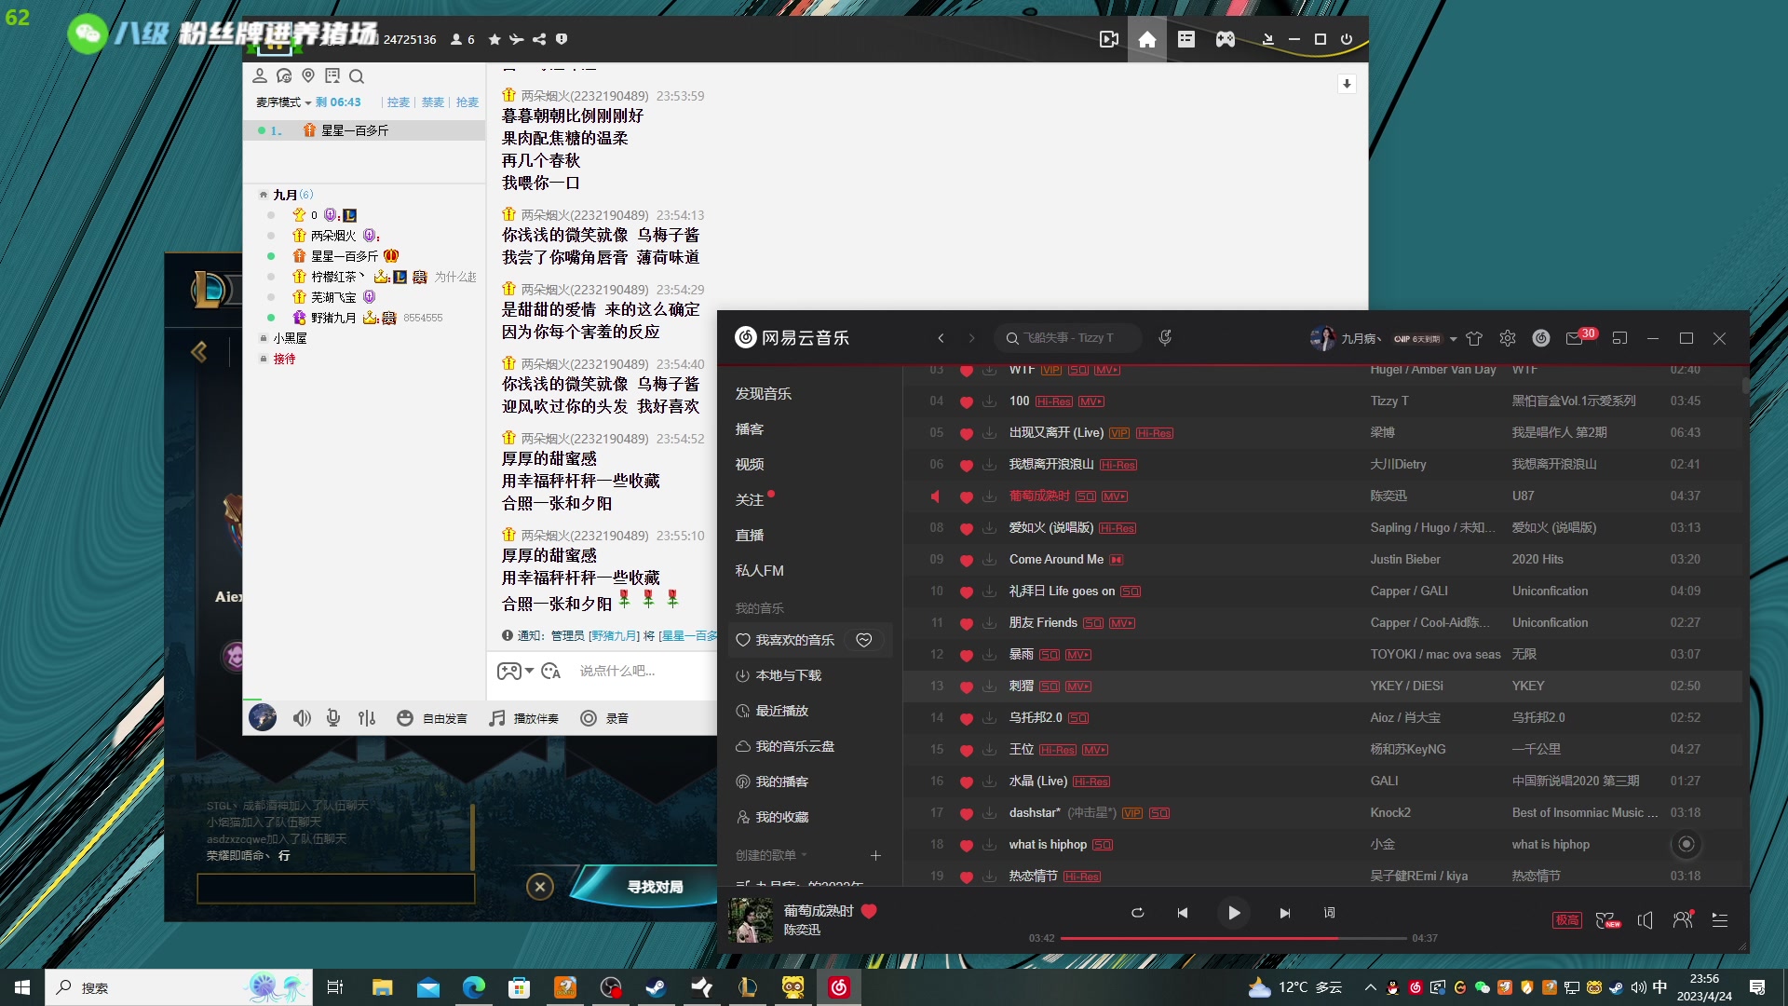Mute the microphone icon in the voice room

(332, 717)
